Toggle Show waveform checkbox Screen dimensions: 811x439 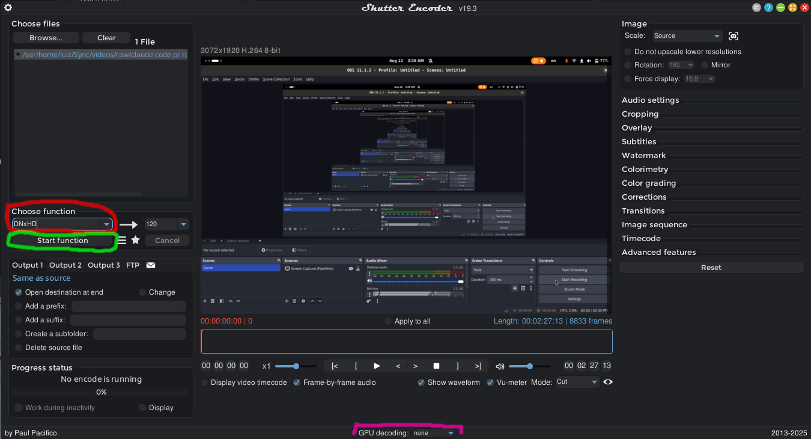click(421, 382)
